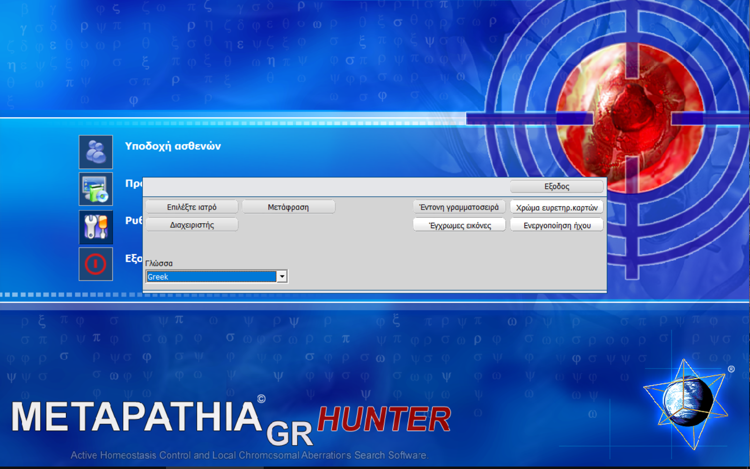Click the Εξοδος button in dialog
The image size is (750, 469).
pos(557,187)
